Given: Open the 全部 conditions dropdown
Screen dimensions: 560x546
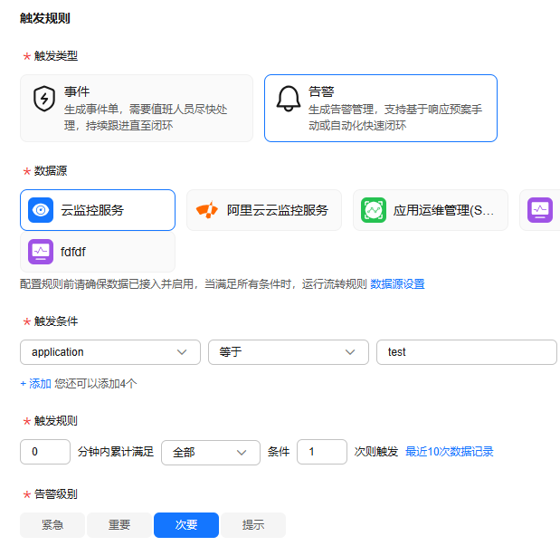Looking at the screenshot, I should point(211,453).
